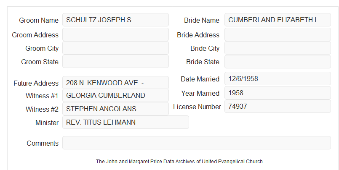339x170 pixels.
Task: Click the Year Married field
Action: tap(278, 93)
